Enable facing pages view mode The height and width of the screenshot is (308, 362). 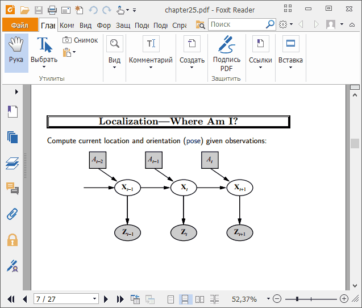pyautogui.click(x=199, y=299)
